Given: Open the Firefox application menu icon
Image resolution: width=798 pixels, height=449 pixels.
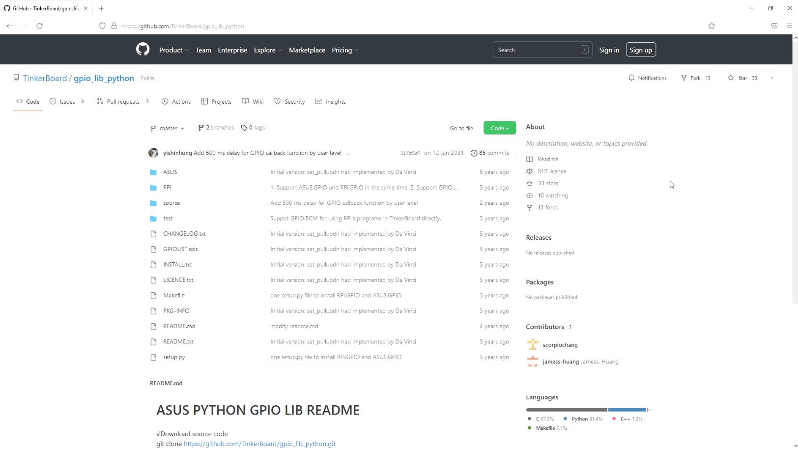Looking at the screenshot, I should point(789,26).
